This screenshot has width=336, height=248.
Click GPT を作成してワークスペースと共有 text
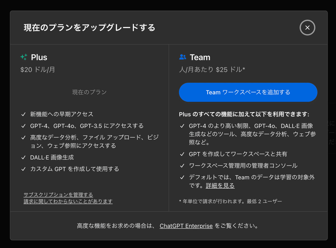pyautogui.click(x=238, y=154)
